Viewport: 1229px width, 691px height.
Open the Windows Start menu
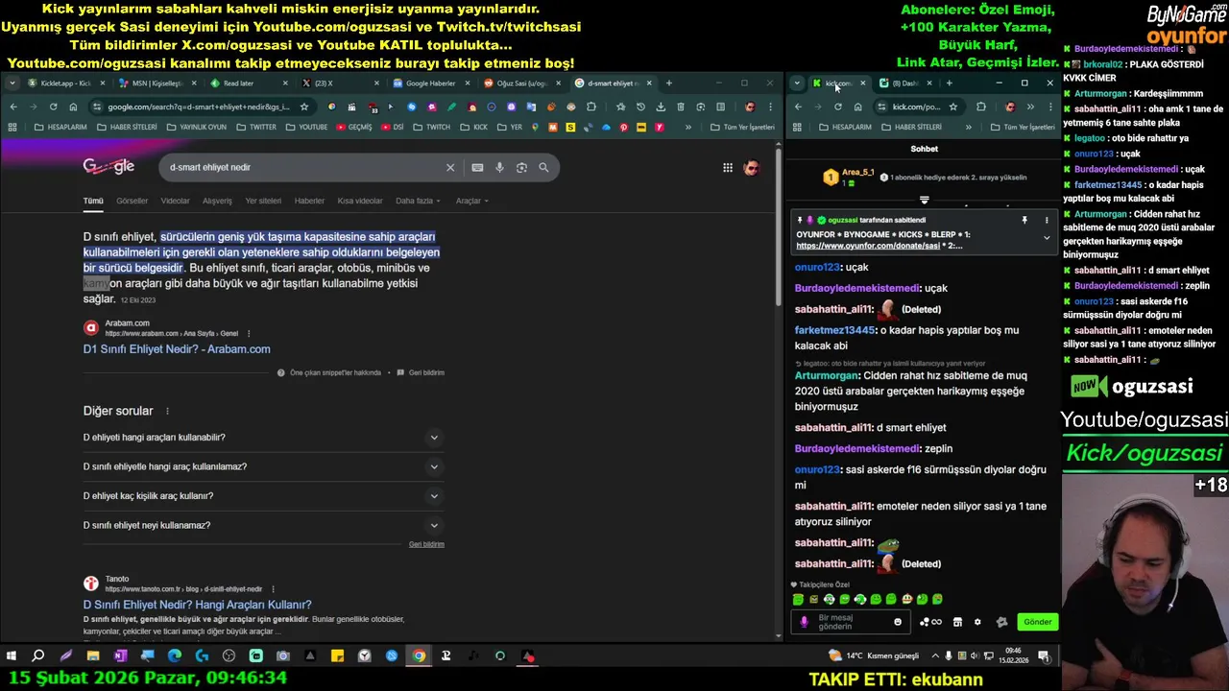click(12, 656)
